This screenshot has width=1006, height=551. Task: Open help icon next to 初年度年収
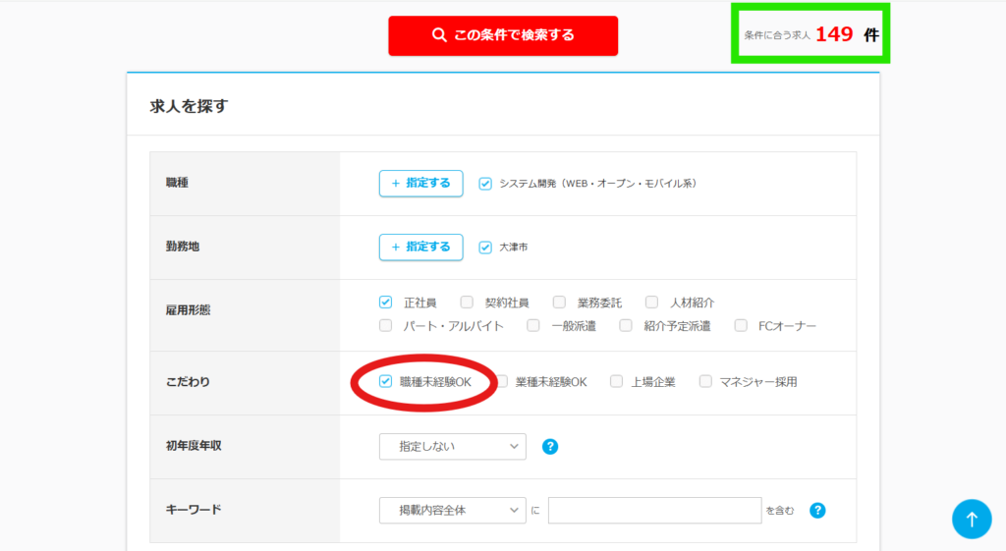click(550, 447)
